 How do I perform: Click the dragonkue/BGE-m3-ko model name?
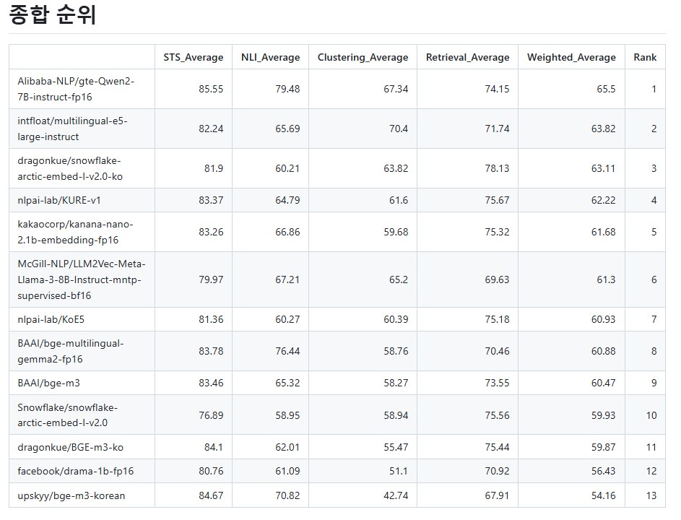[x=70, y=447]
